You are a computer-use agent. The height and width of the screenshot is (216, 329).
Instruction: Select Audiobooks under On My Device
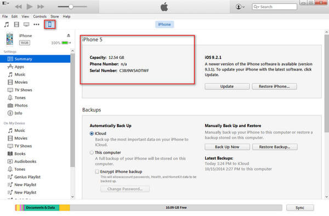[35, 161]
